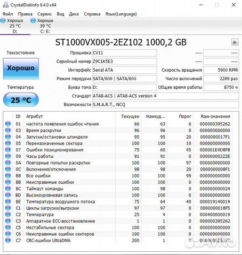Click status circle for attribute 03
Viewport: 242px width, 255px height.
(8, 130)
